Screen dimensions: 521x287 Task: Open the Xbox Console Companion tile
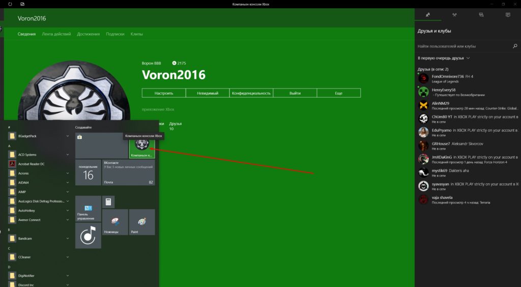coord(142,146)
